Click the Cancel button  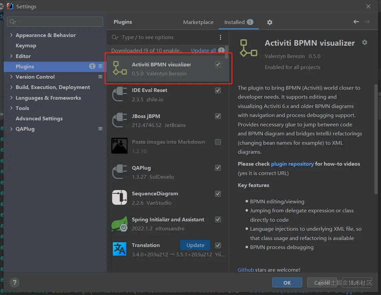pos(322,283)
